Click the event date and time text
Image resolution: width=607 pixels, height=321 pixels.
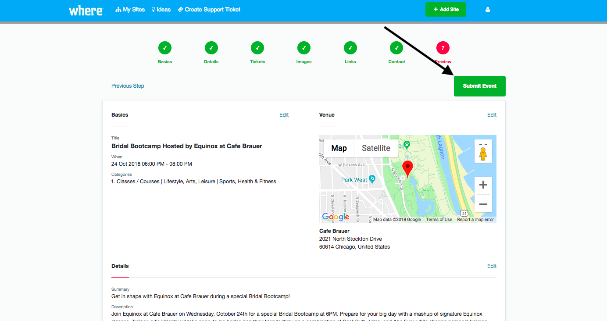(x=152, y=164)
